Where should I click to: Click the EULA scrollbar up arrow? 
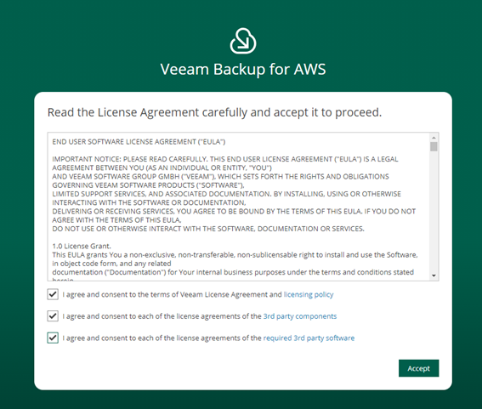click(434, 138)
